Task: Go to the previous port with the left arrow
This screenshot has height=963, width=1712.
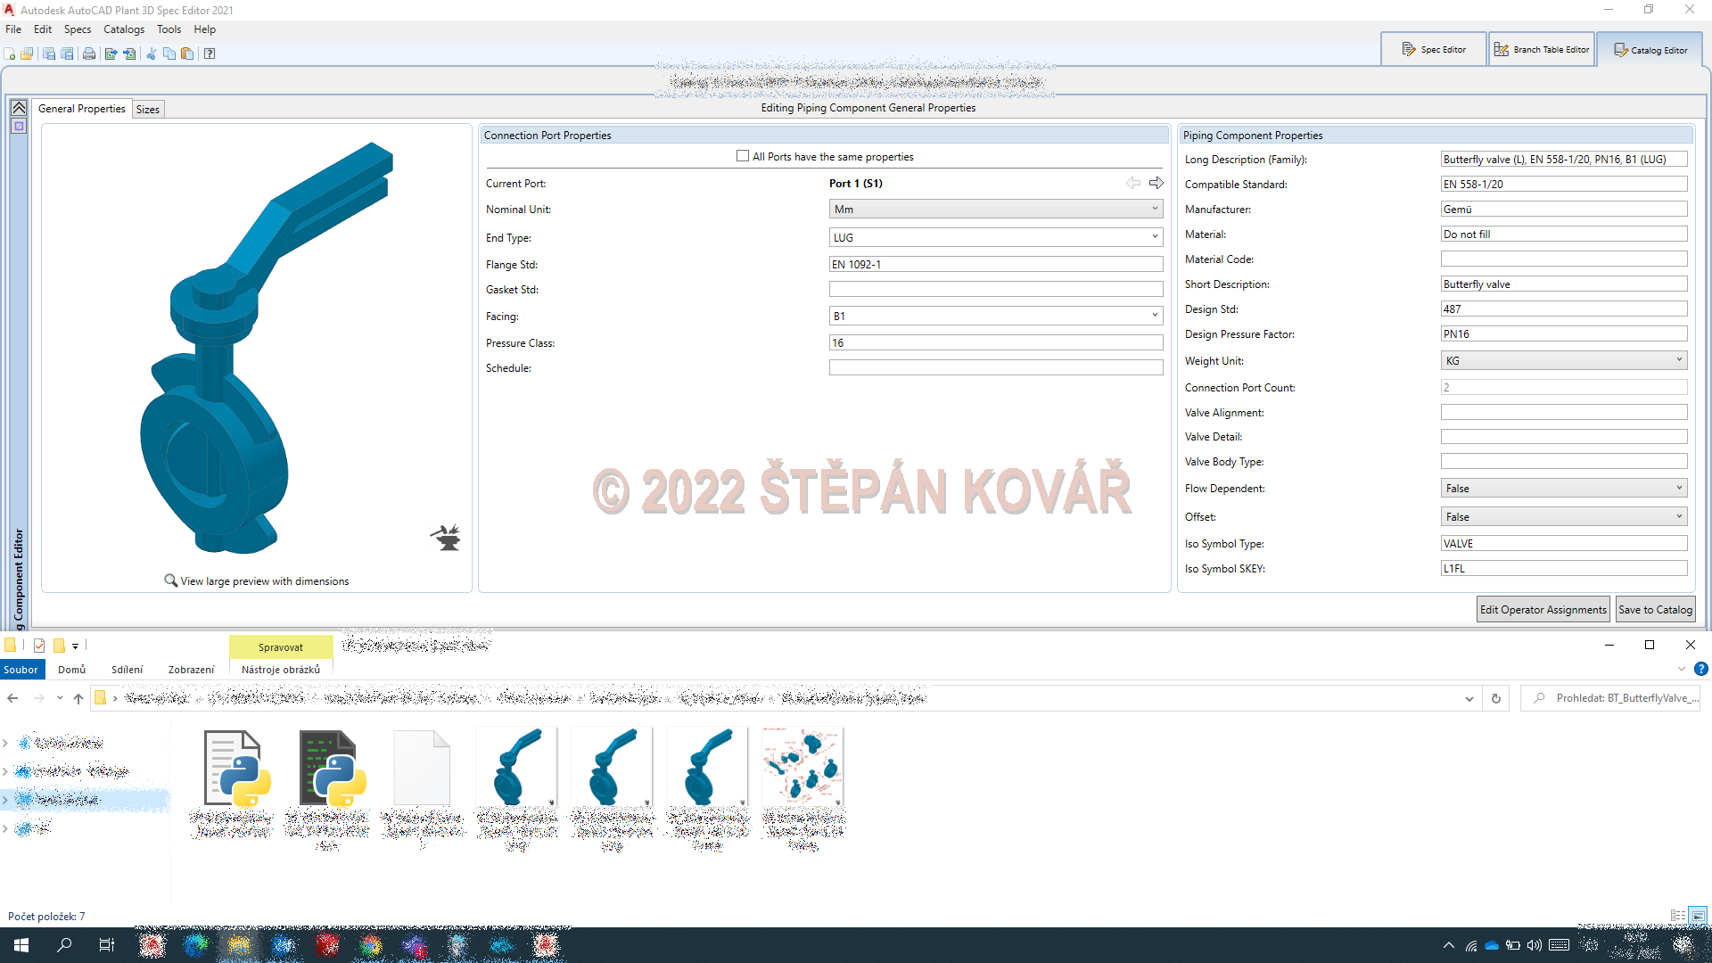Action: (x=1133, y=183)
